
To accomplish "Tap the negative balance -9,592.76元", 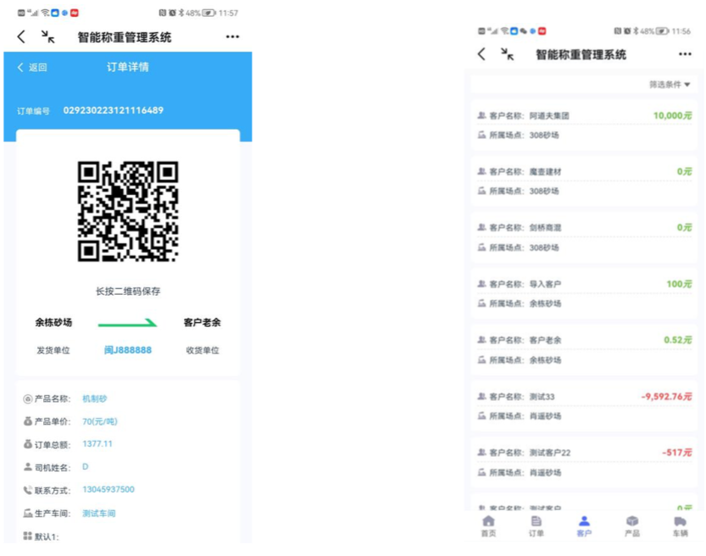I will click(x=666, y=396).
